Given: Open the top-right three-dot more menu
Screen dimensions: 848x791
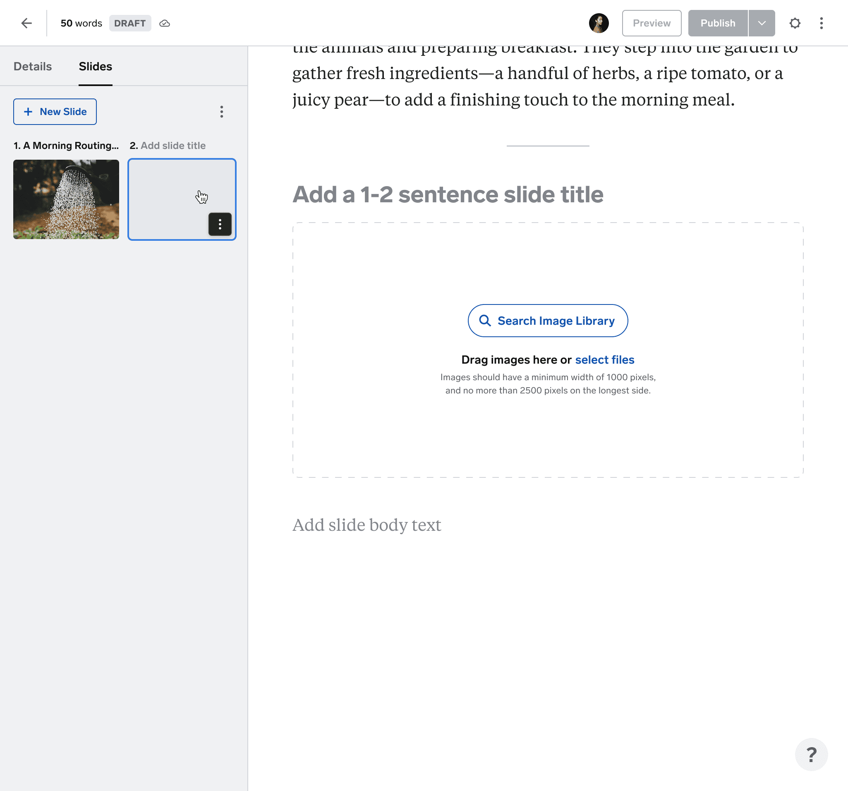Looking at the screenshot, I should pyautogui.click(x=821, y=23).
